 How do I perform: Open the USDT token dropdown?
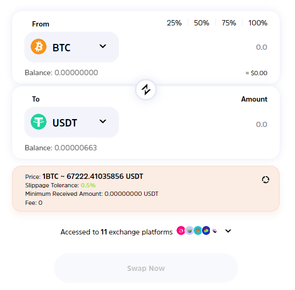[x=71, y=122]
